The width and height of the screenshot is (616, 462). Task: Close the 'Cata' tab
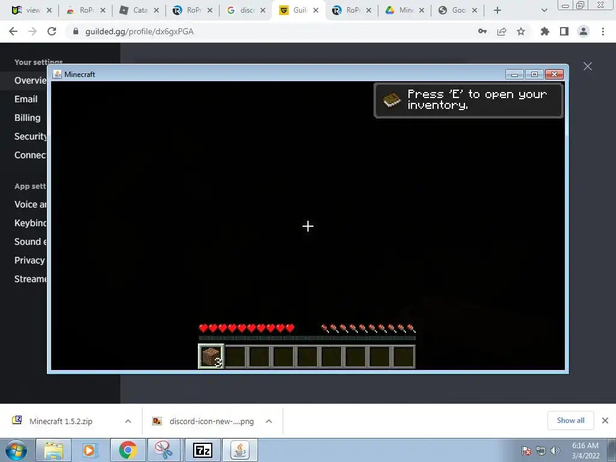[156, 10]
